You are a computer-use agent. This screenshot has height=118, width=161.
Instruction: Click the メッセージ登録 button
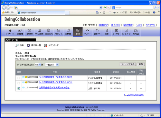tap(128, 64)
